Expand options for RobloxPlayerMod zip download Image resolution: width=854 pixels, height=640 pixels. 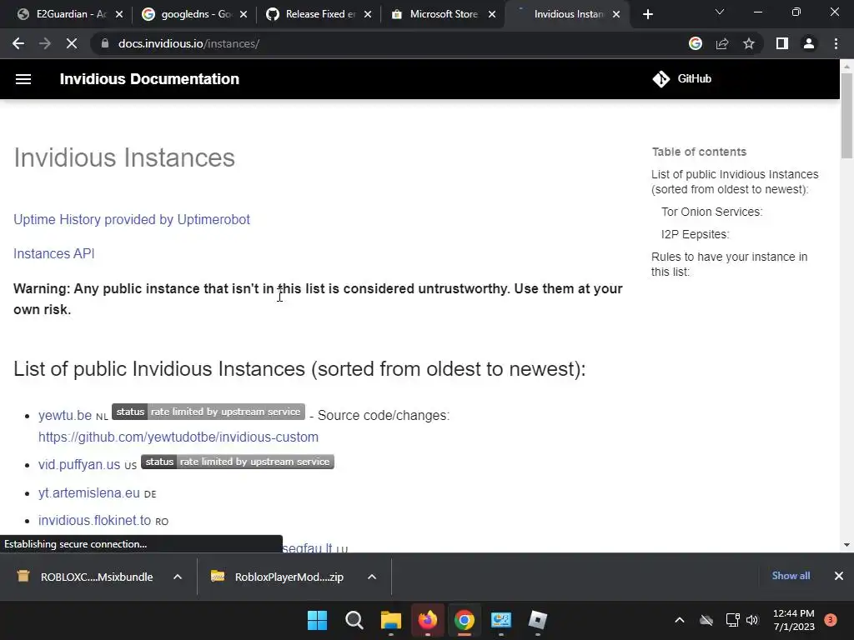372,577
